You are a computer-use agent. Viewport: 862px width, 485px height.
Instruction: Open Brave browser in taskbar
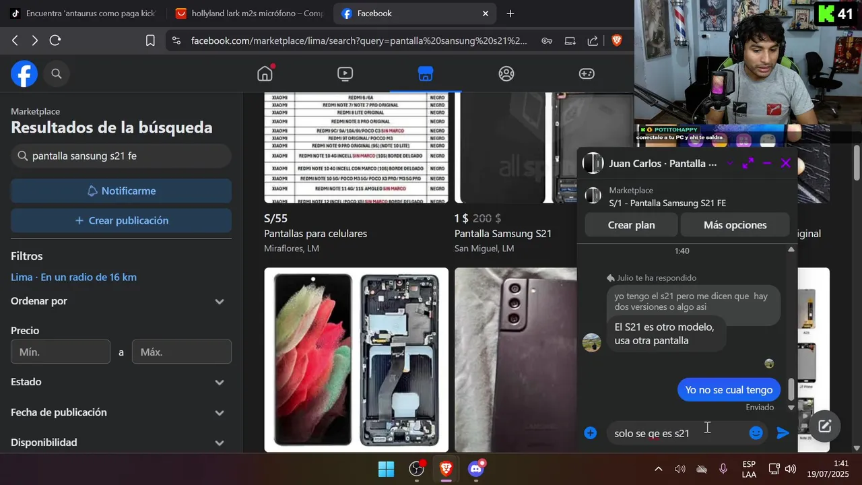pos(446,469)
